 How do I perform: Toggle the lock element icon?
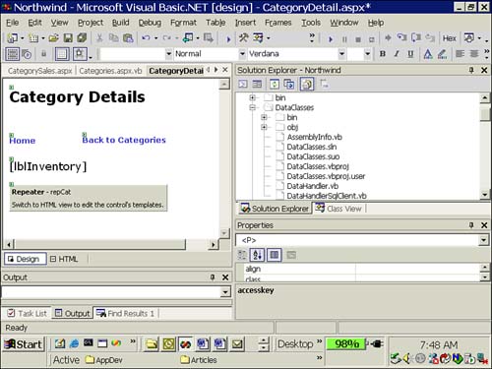(43, 54)
